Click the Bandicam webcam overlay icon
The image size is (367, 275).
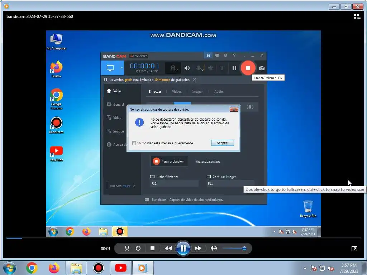(x=173, y=68)
